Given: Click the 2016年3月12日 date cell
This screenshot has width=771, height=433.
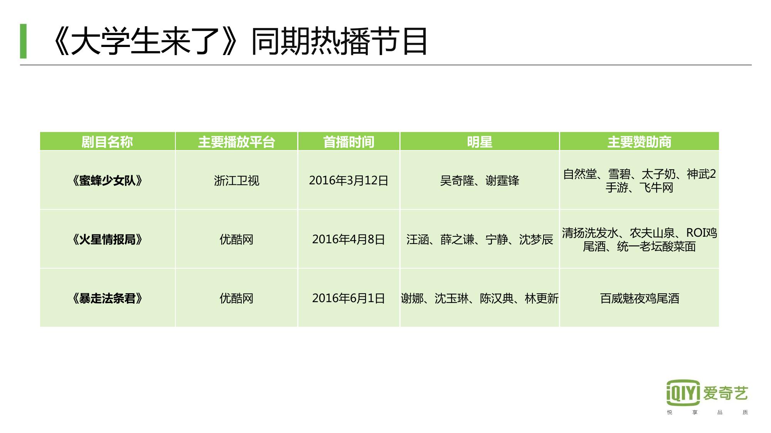Looking at the screenshot, I should 348,180.
